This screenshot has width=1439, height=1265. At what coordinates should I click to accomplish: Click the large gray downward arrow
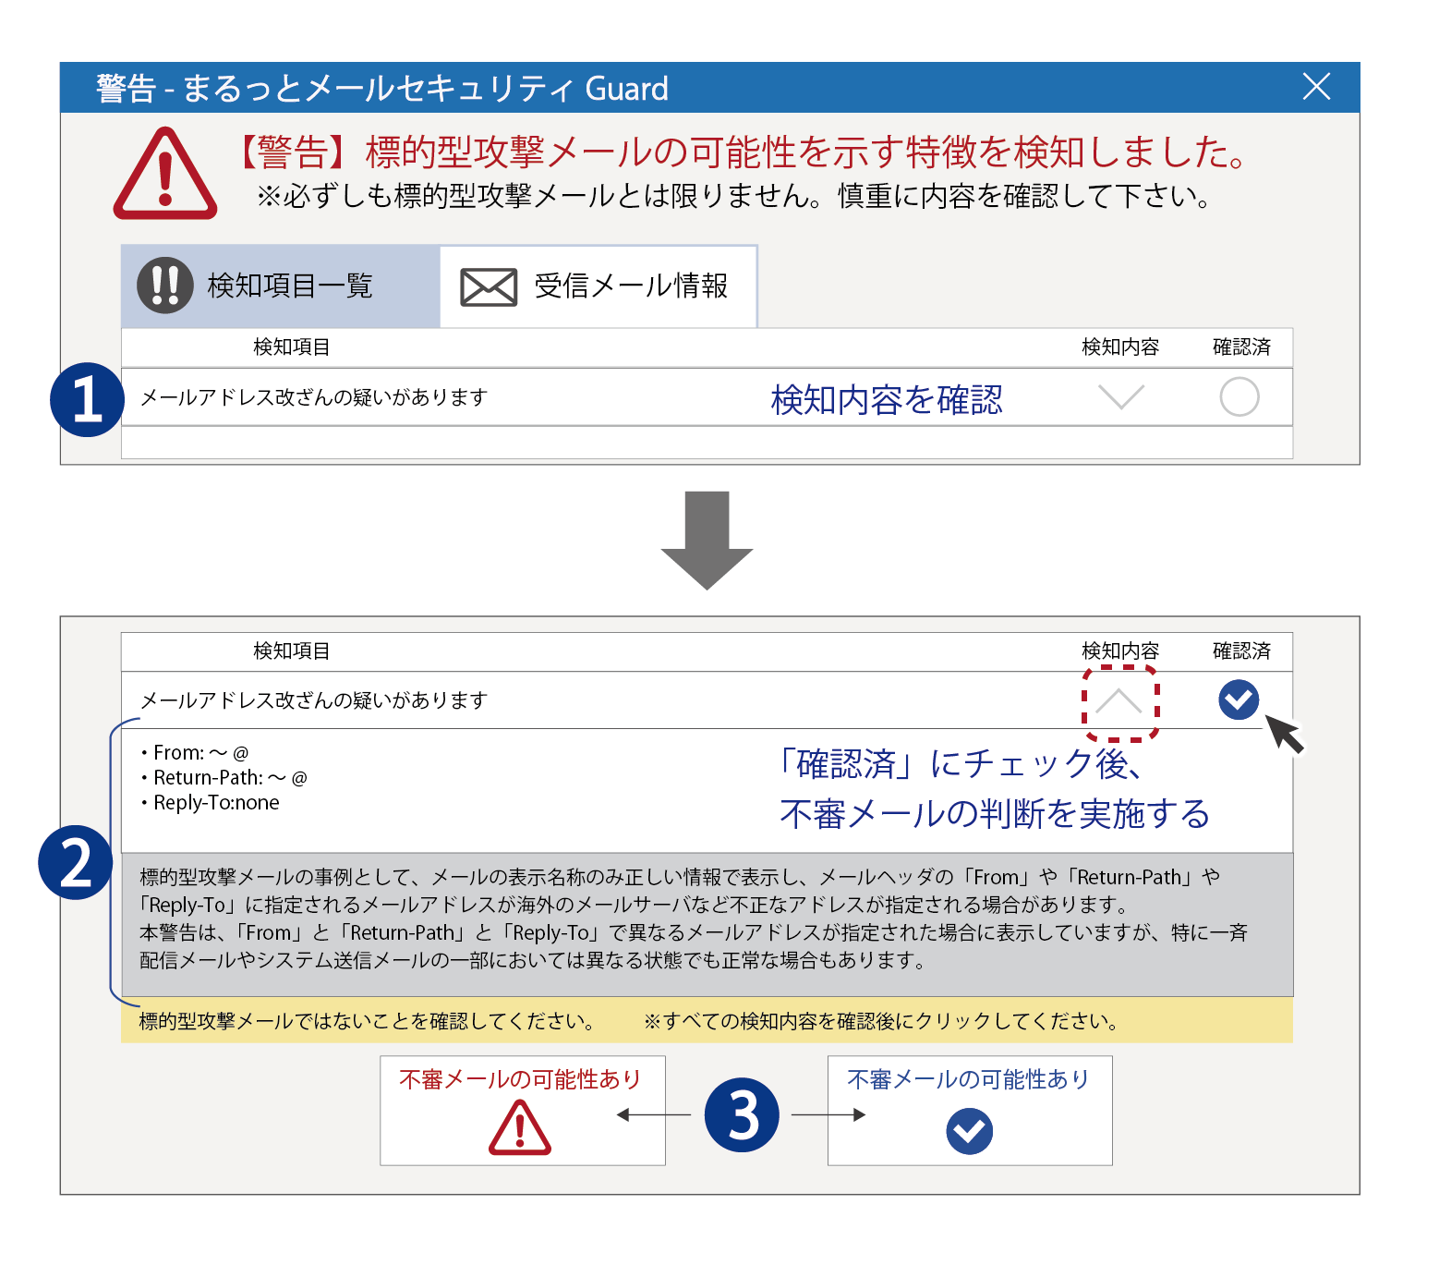pos(707,540)
